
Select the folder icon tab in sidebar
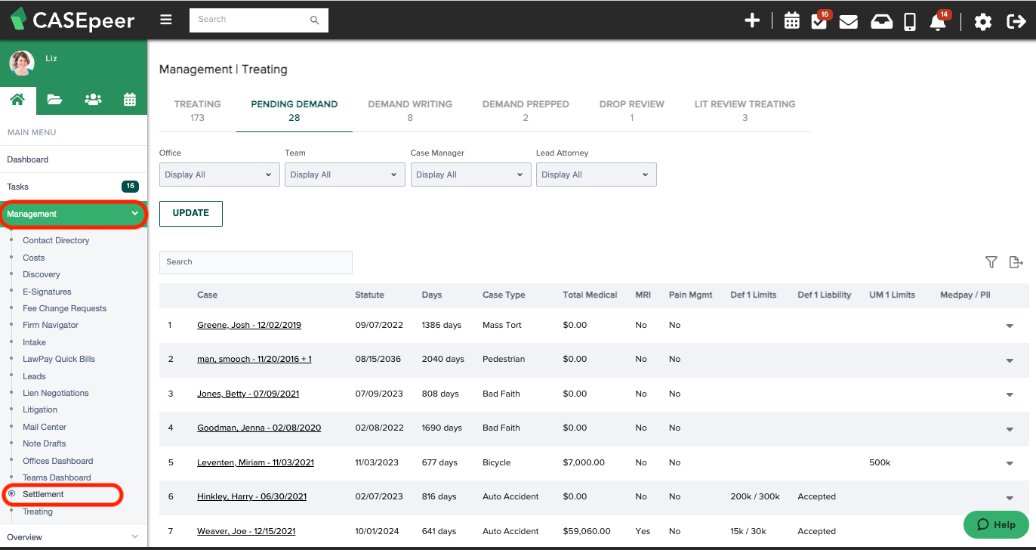(x=54, y=100)
